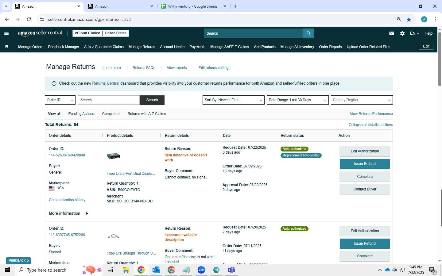Click Edit Authorization for order 114-5263878-9429848
This screenshot has width=442, height=276.
(x=365, y=151)
